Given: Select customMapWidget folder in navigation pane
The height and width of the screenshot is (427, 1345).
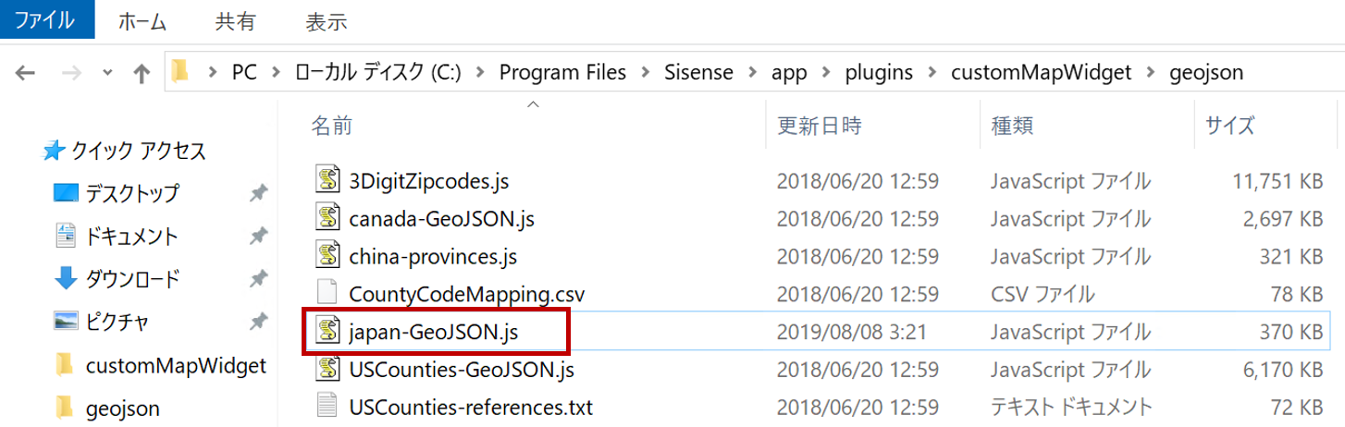Looking at the screenshot, I should (176, 365).
